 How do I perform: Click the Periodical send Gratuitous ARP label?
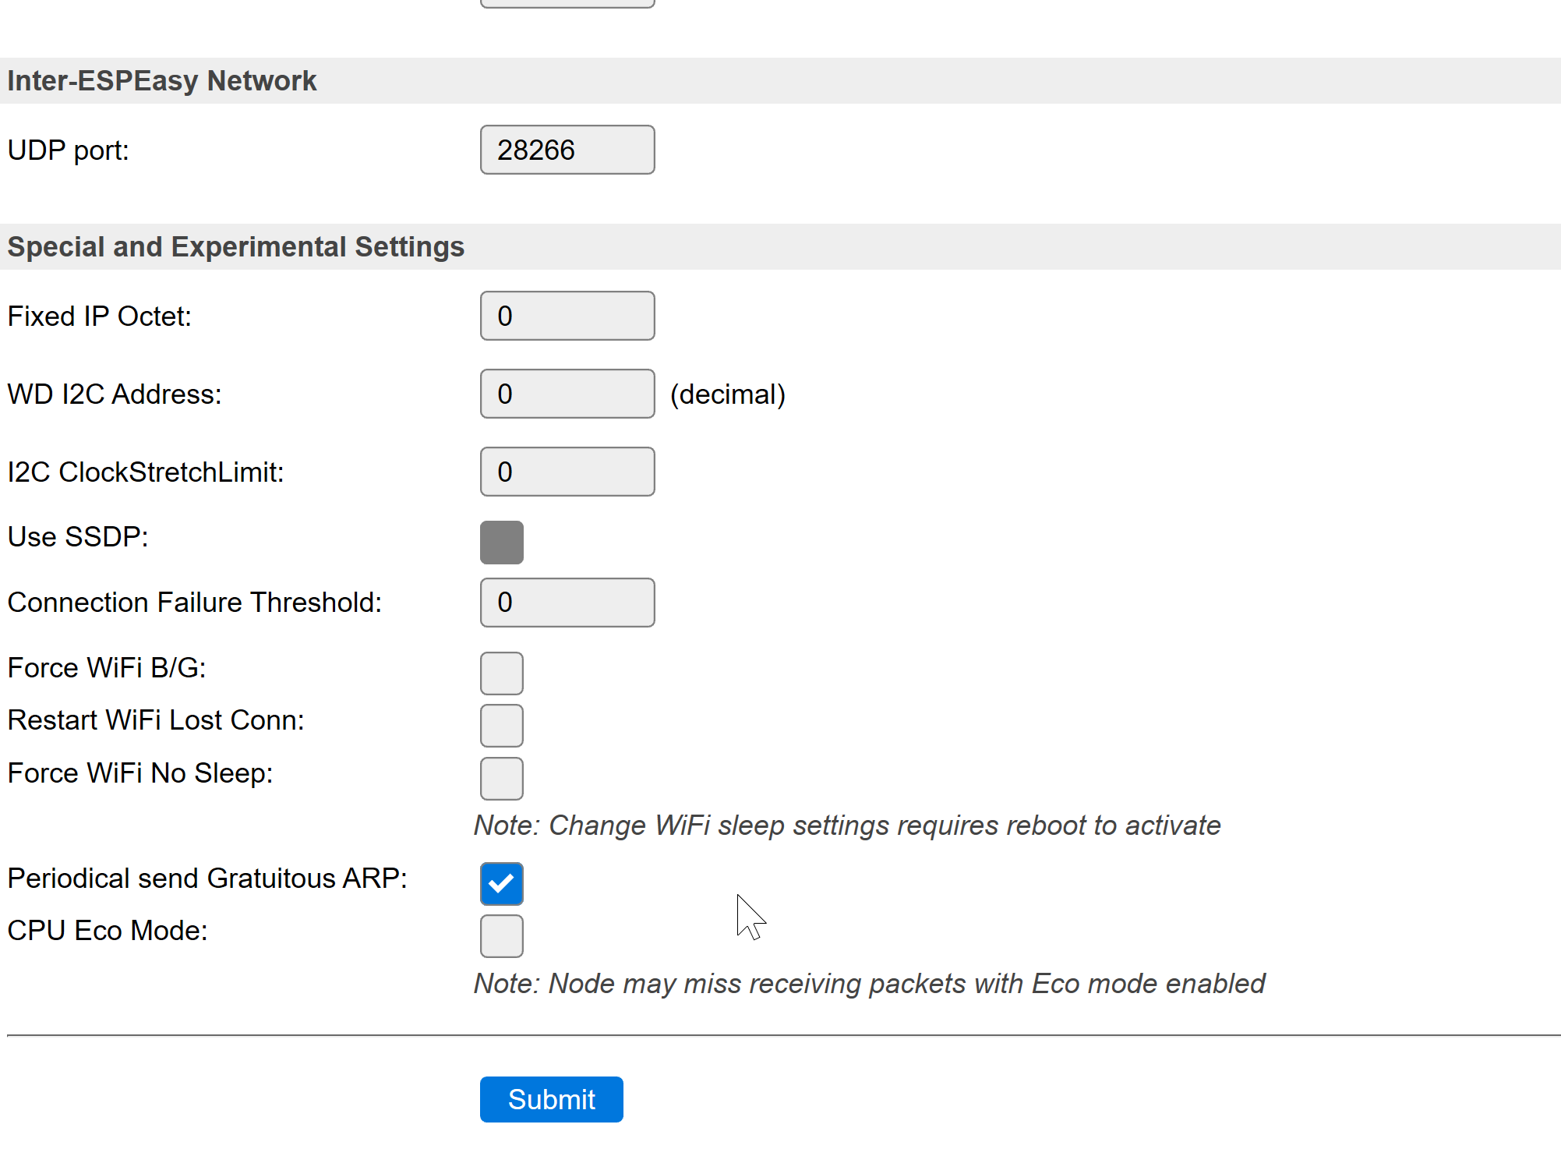(x=207, y=878)
